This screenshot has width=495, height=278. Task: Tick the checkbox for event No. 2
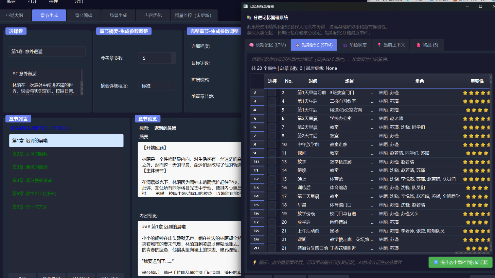tap(272, 93)
